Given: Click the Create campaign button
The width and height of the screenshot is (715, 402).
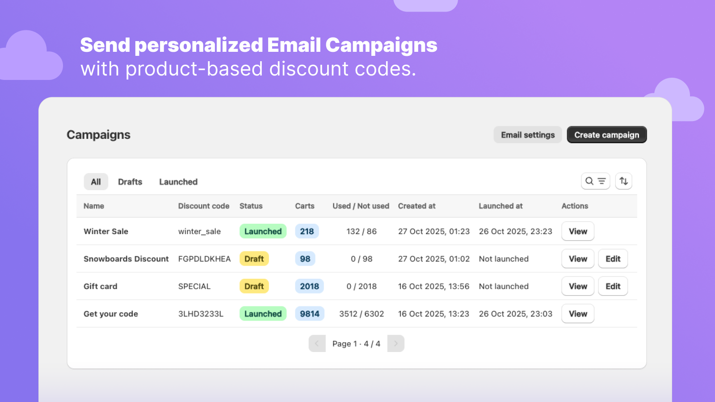Looking at the screenshot, I should tap(606, 134).
